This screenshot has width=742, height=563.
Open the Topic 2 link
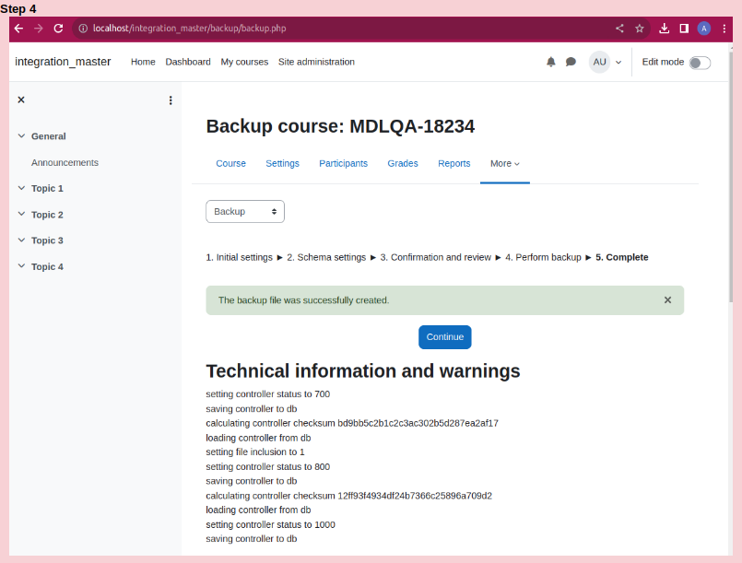47,215
